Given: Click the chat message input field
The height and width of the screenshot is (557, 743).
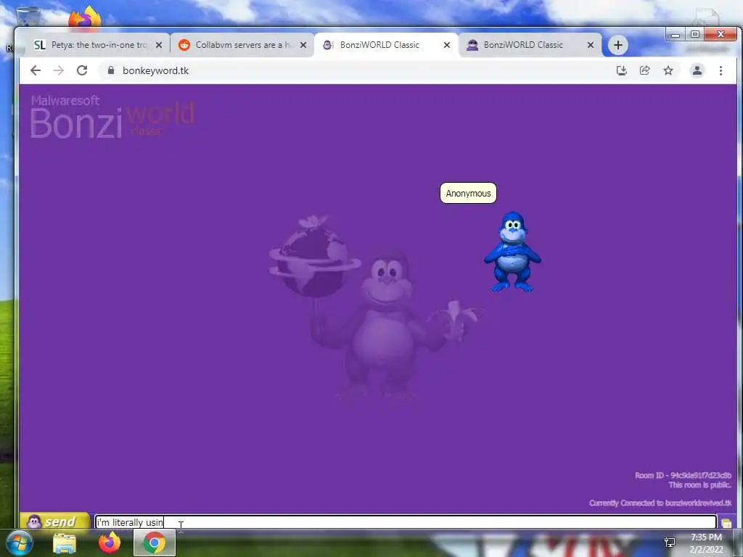Looking at the screenshot, I should tap(406, 522).
